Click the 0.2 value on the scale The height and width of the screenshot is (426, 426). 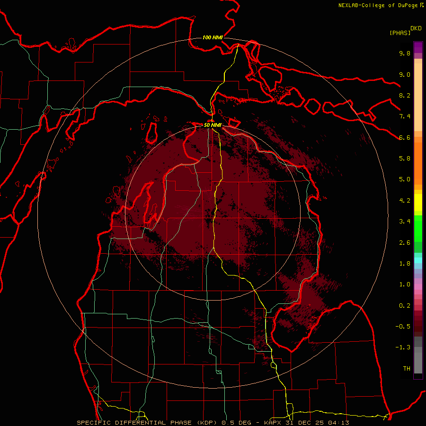pos(405,306)
